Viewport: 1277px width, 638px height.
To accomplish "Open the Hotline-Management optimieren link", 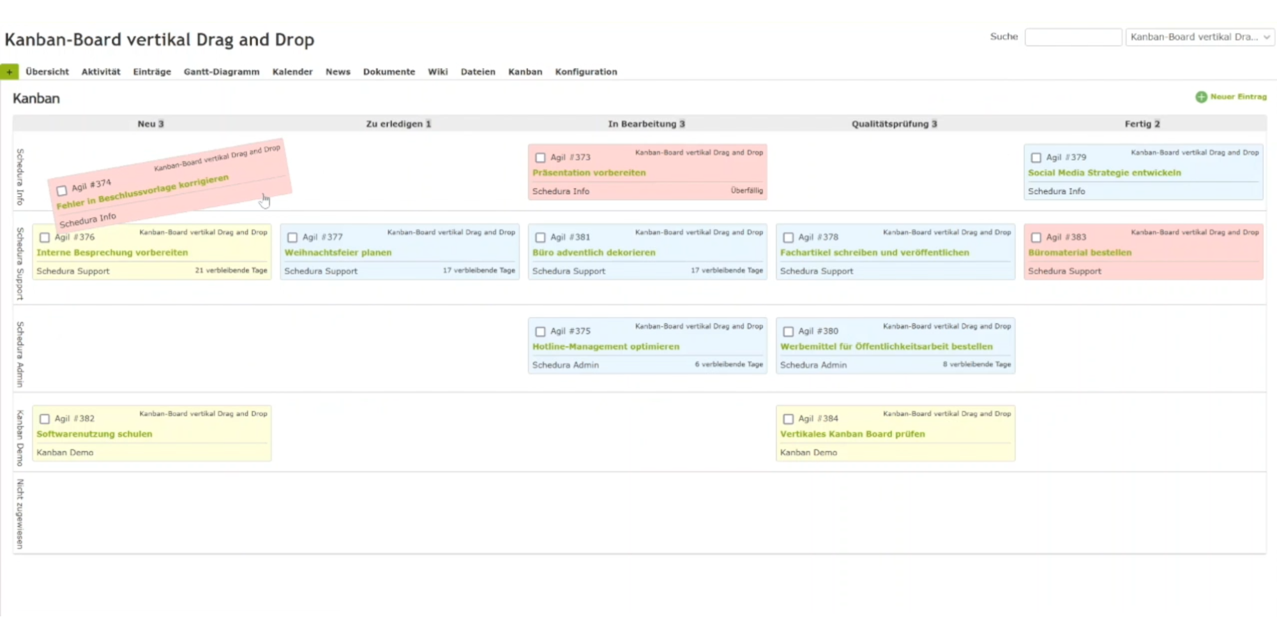I will 605,346.
